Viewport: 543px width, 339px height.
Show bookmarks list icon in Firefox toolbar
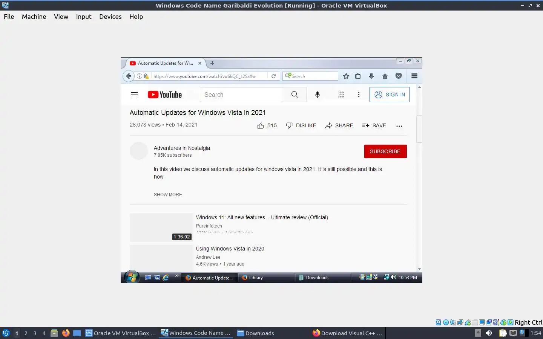(x=358, y=76)
